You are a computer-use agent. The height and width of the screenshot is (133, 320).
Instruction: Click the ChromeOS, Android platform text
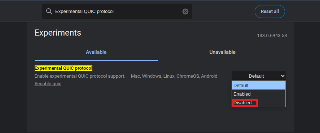pos(197,76)
